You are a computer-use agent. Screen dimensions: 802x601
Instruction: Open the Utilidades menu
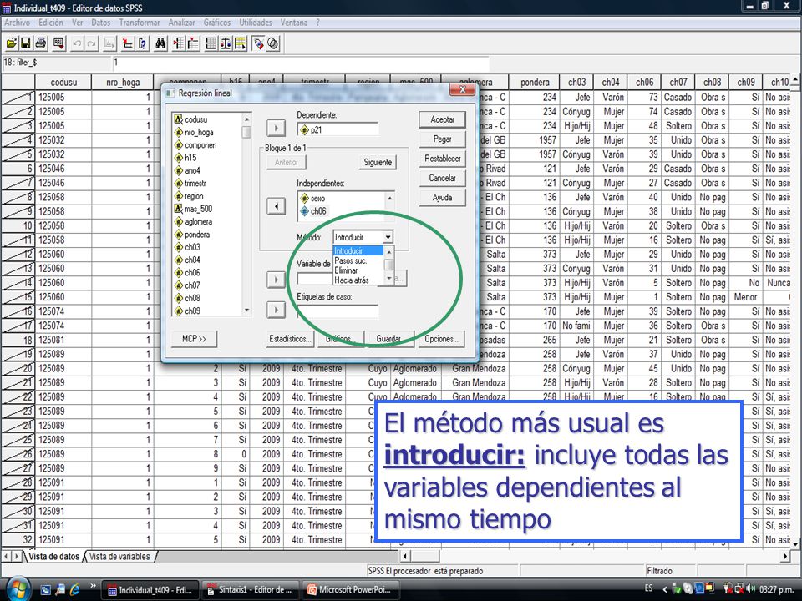256,23
